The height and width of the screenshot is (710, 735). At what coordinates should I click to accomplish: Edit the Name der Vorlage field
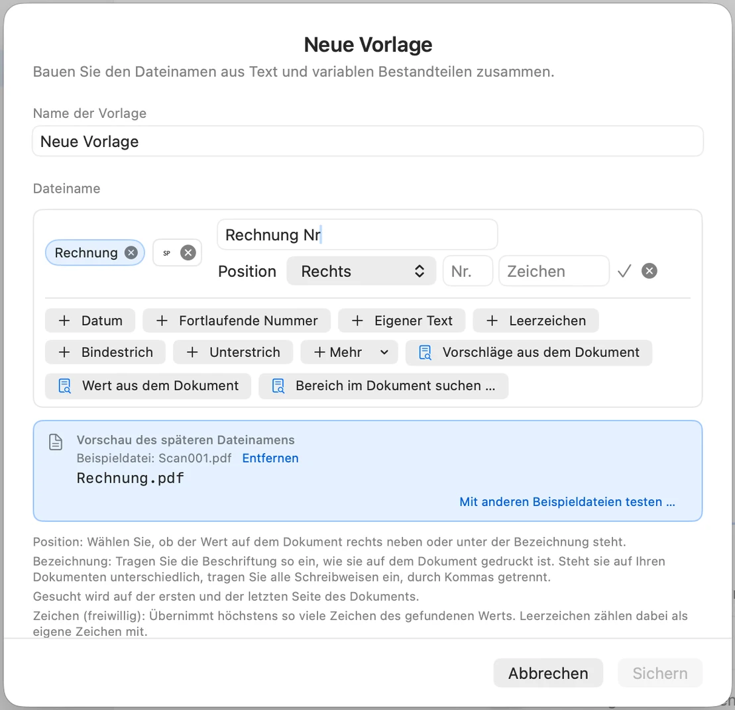click(368, 142)
